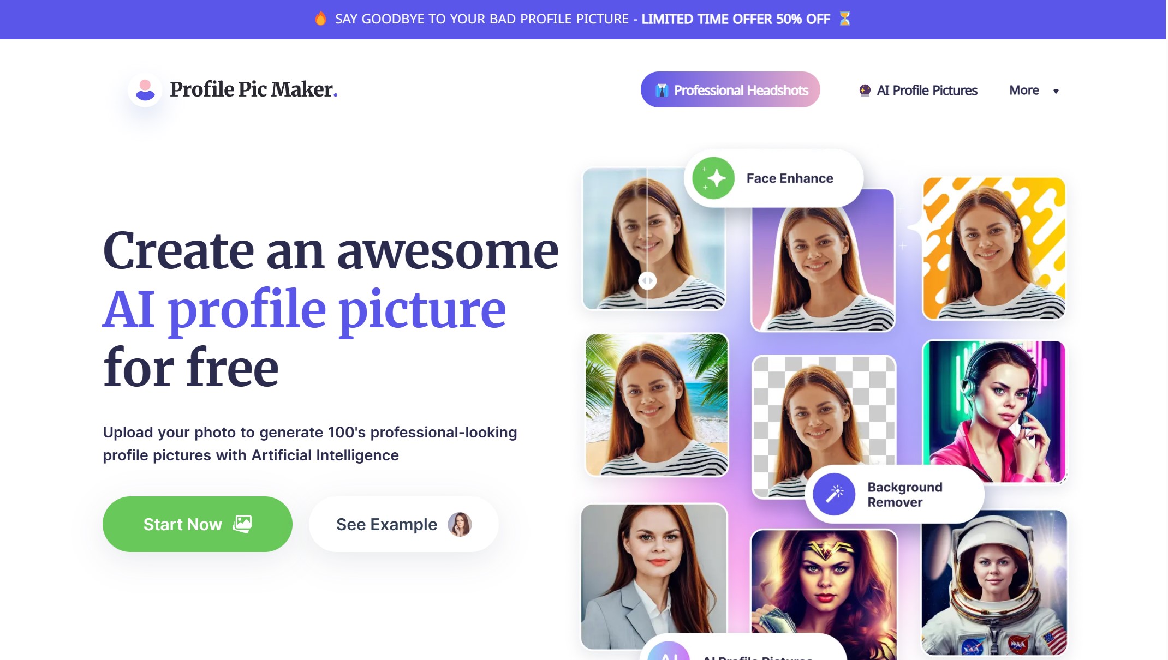Click the image icon inside Start Now button
Image resolution: width=1168 pixels, height=660 pixels.
pyautogui.click(x=242, y=524)
